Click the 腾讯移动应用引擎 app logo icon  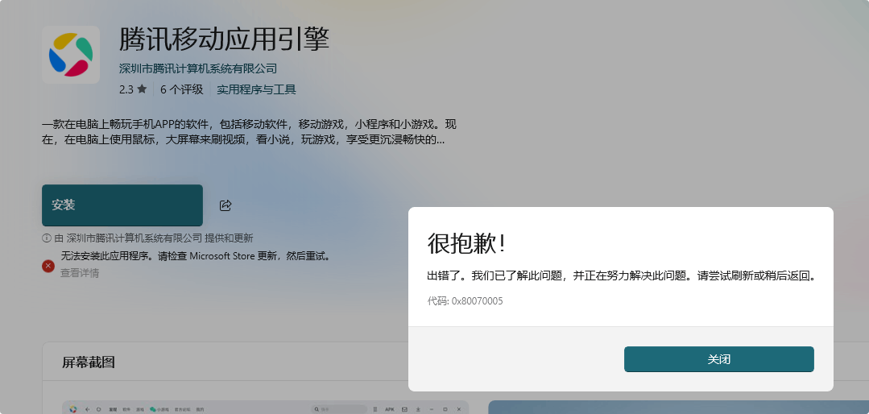tap(71, 55)
